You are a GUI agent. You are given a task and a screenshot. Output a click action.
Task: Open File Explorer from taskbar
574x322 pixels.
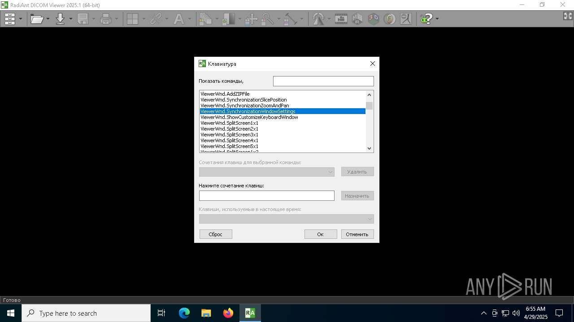tap(206, 313)
